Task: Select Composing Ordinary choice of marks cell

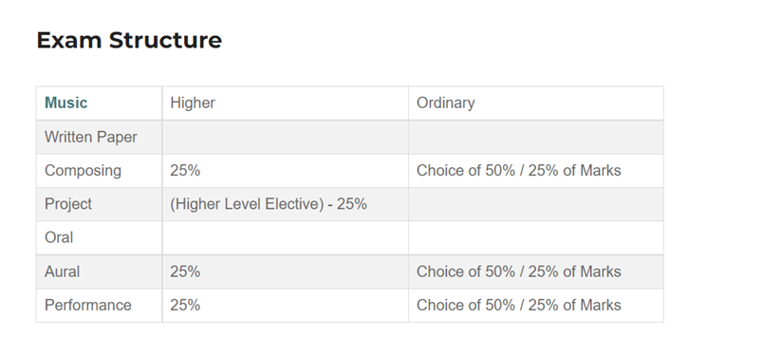Action: coord(536,171)
